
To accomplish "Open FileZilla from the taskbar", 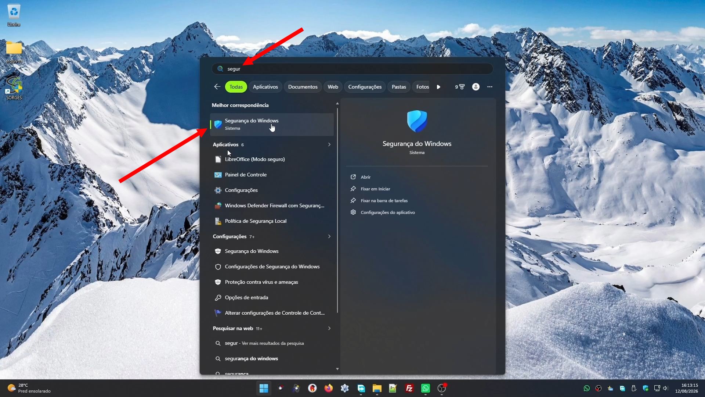I will (409, 388).
